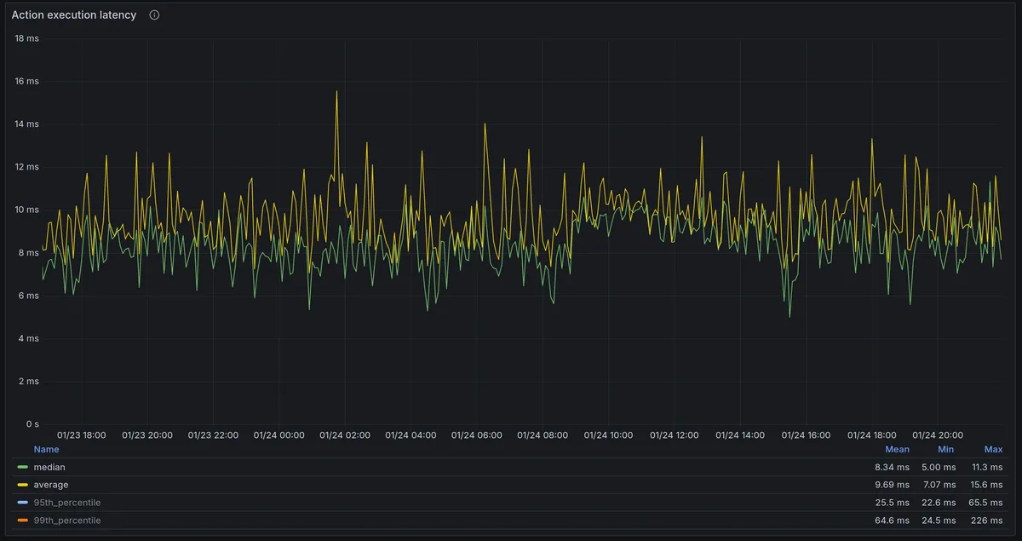Click the 01/23 20:00 time axis label
The height and width of the screenshot is (541, 1022).
pyautogui.click(x=147, y=435)
